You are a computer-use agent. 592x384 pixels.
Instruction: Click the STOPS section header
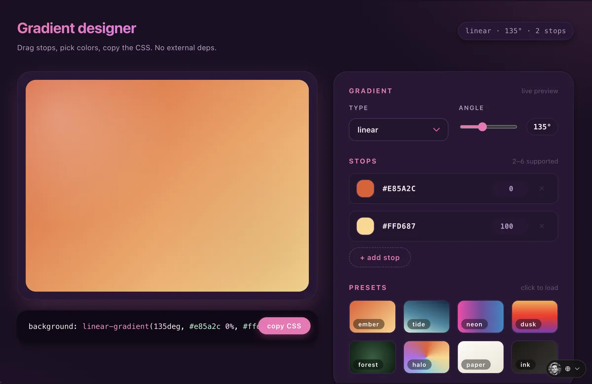[363, 161]
